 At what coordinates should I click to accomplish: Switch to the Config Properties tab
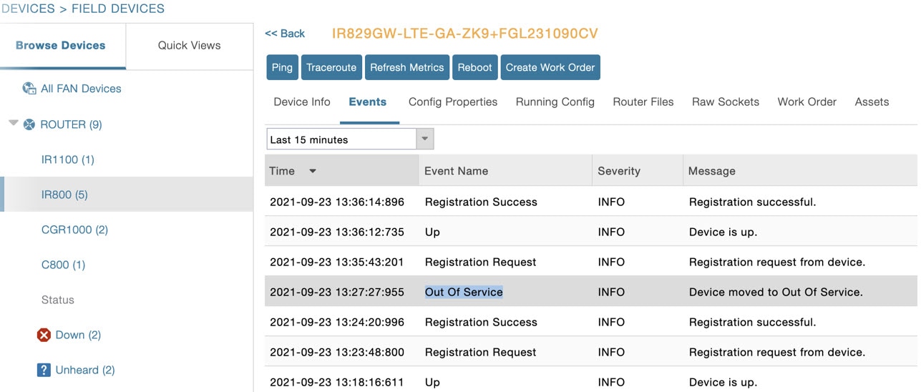pyautogui.click(x=453, y=102)
